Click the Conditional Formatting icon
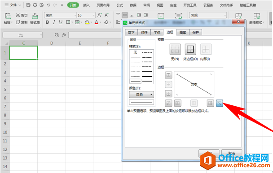This screenshot has width=273, height=173. (238, 16)
